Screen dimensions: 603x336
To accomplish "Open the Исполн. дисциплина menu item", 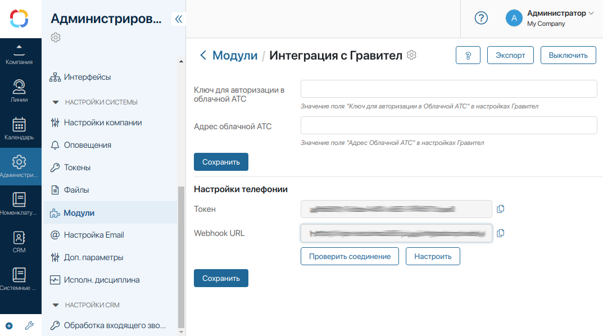I will [111, 280].
